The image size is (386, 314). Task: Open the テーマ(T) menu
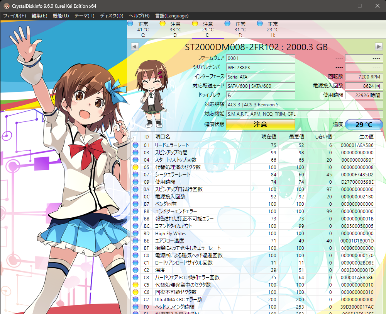[x=85, y=16]
